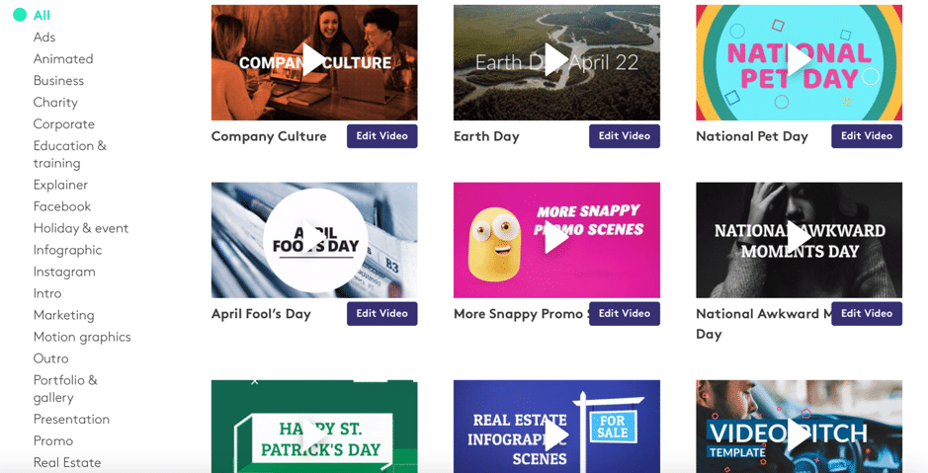Edit the April Fool's Day video
928x473 pixels.
tap(381, 313)
